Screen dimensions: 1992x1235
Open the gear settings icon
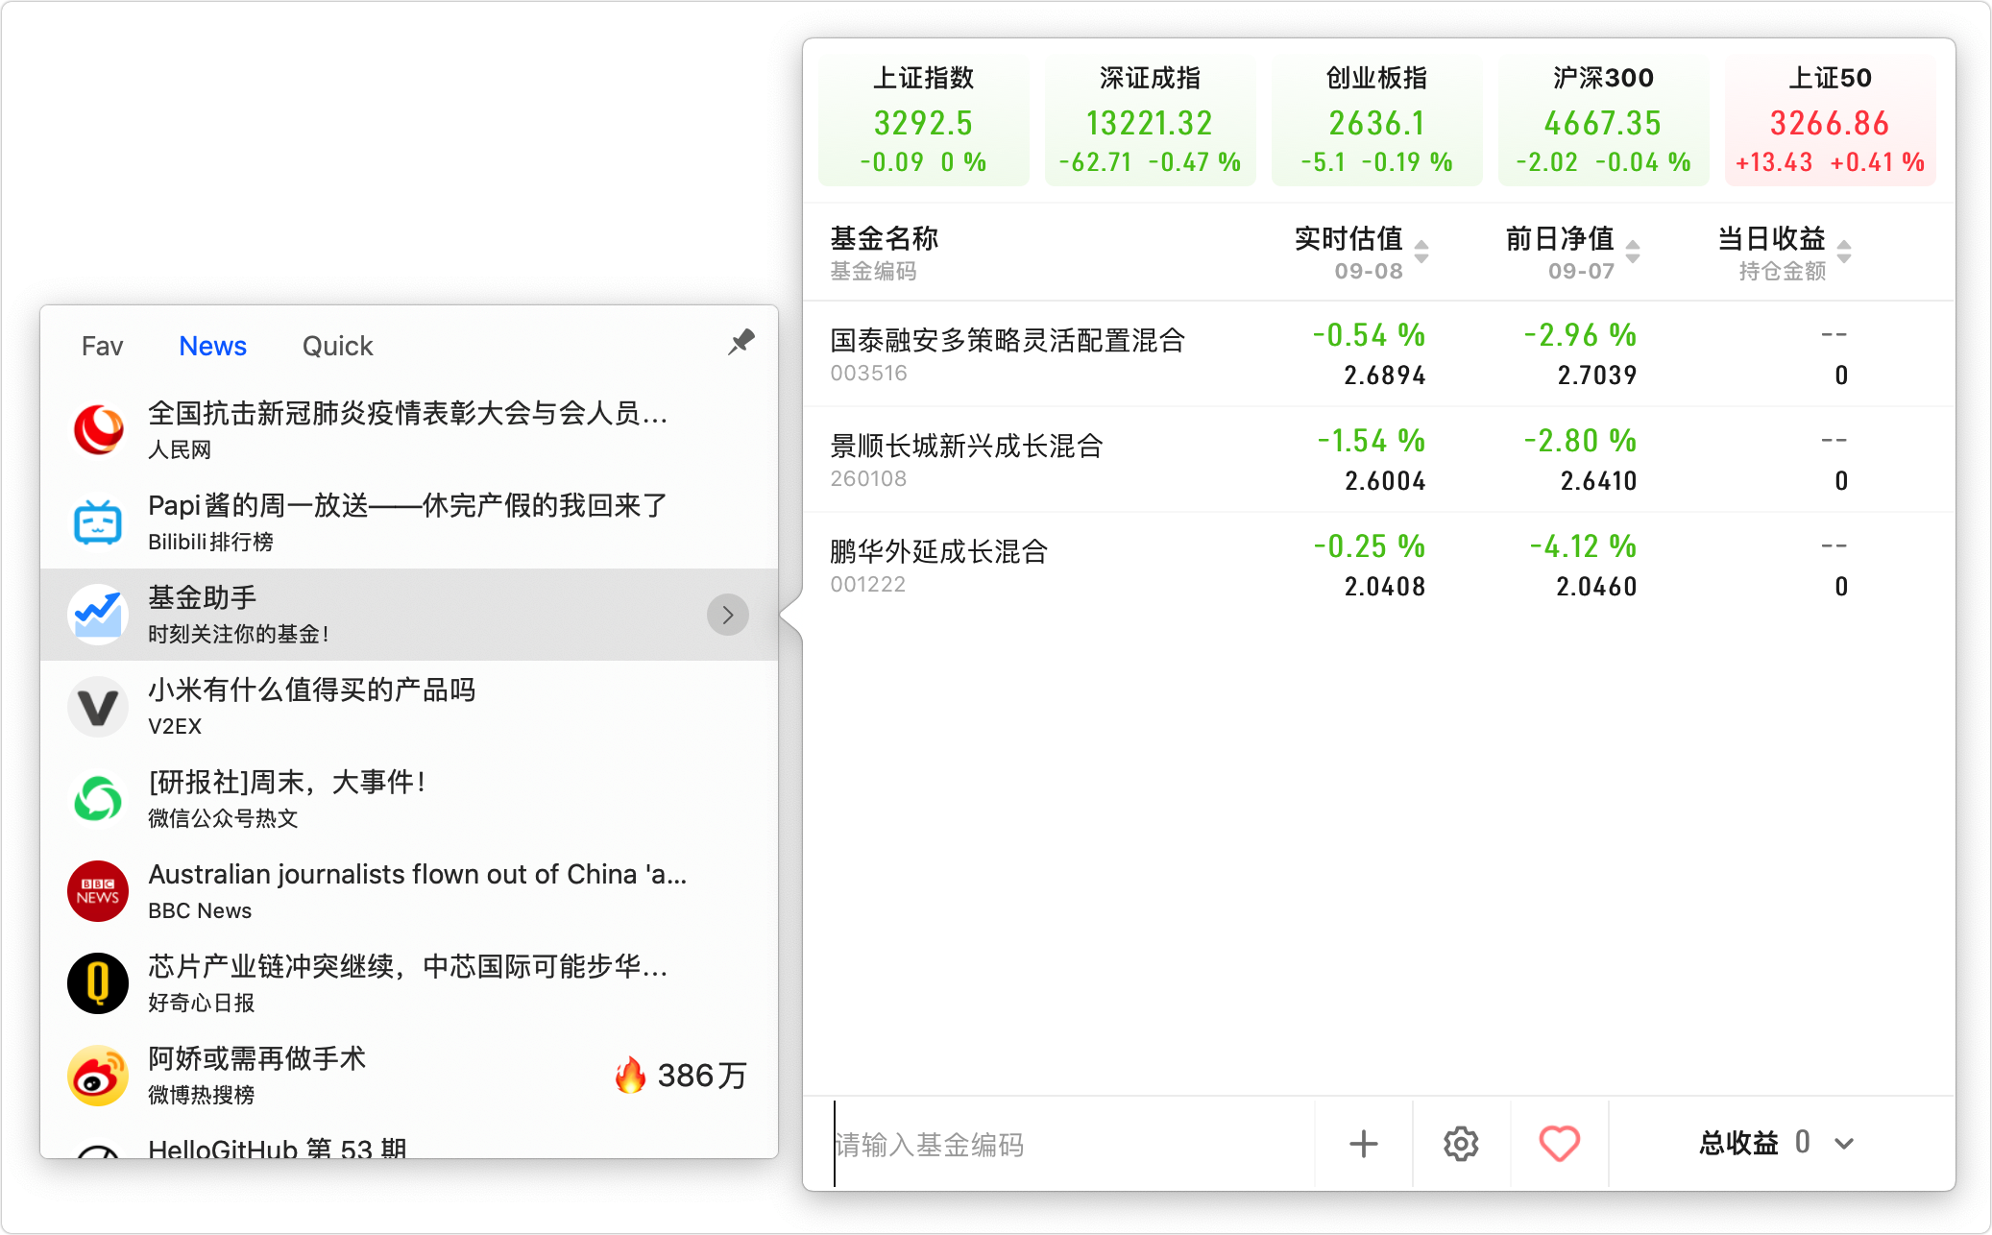coord(1461,1144)
